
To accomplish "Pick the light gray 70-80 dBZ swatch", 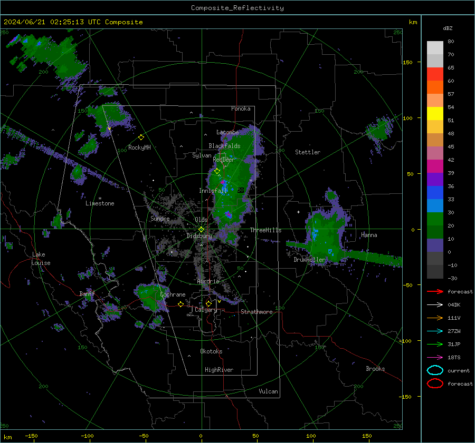I will click(435, 48).
